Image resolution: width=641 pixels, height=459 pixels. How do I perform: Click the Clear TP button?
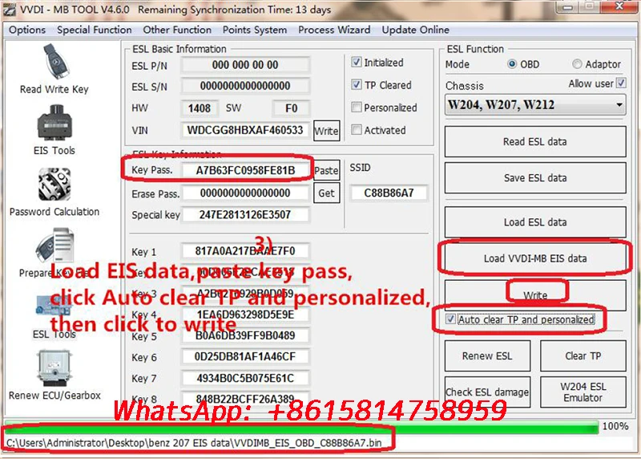tap(583, 355)
